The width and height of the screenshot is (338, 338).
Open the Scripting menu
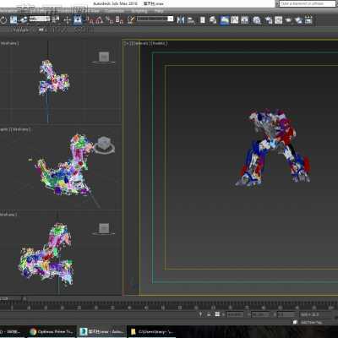(x=139, y=11)
